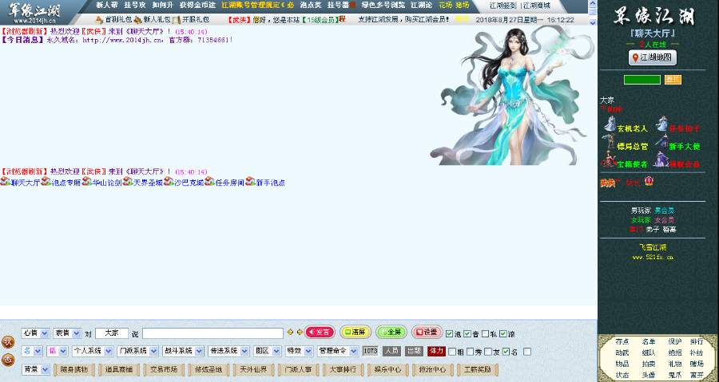The width and height of the screenshot is (719, 382).
Task: Toggle the 滚 scroll checkbox
Action: [x=503, y=333]
